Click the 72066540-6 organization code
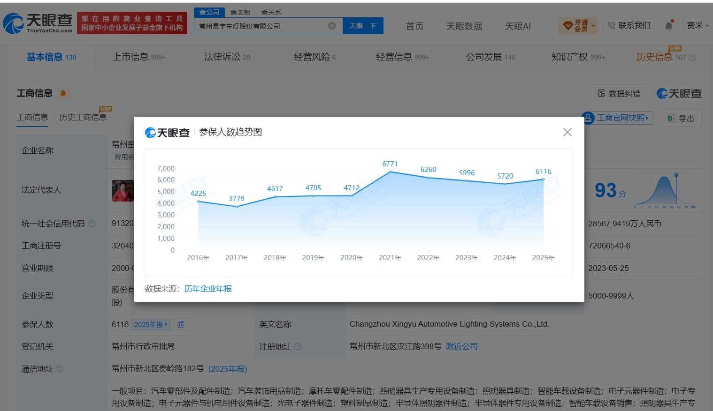Screen dimensions: 713x411 pos(609,246)
